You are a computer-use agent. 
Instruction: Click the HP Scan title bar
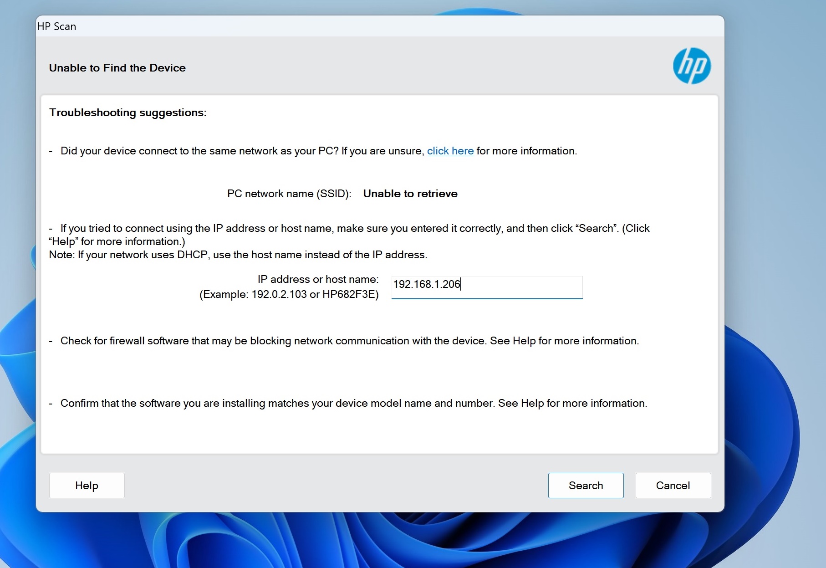pos(56,26)
